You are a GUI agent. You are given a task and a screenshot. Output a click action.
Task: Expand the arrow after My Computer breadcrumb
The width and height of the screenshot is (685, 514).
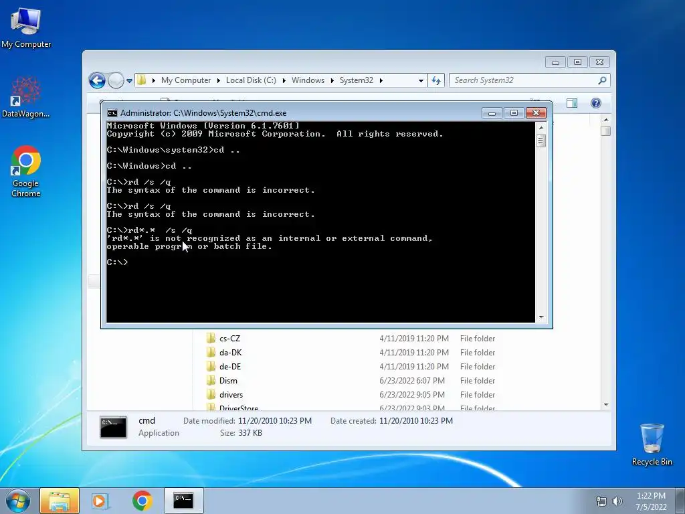click(219, 80)
